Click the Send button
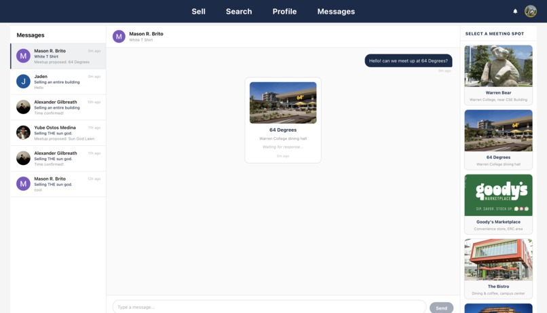The width and height of the screenshot is (547, 313). point(441,308)
